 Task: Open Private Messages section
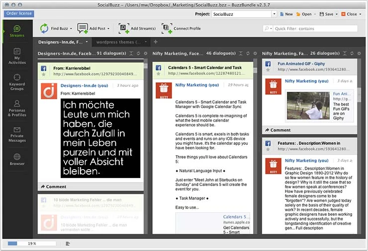(17, 134)
